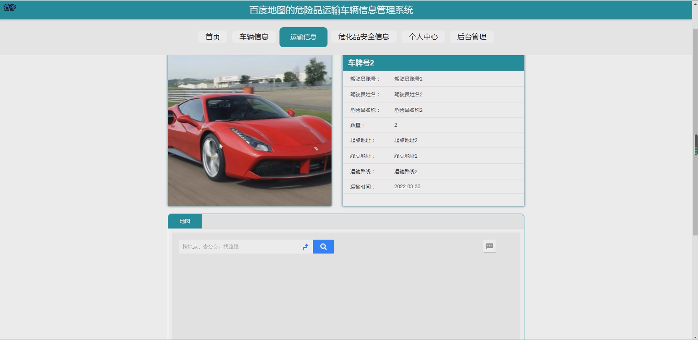
Task: Click the 起点地址： label
Action: point(362,141)
